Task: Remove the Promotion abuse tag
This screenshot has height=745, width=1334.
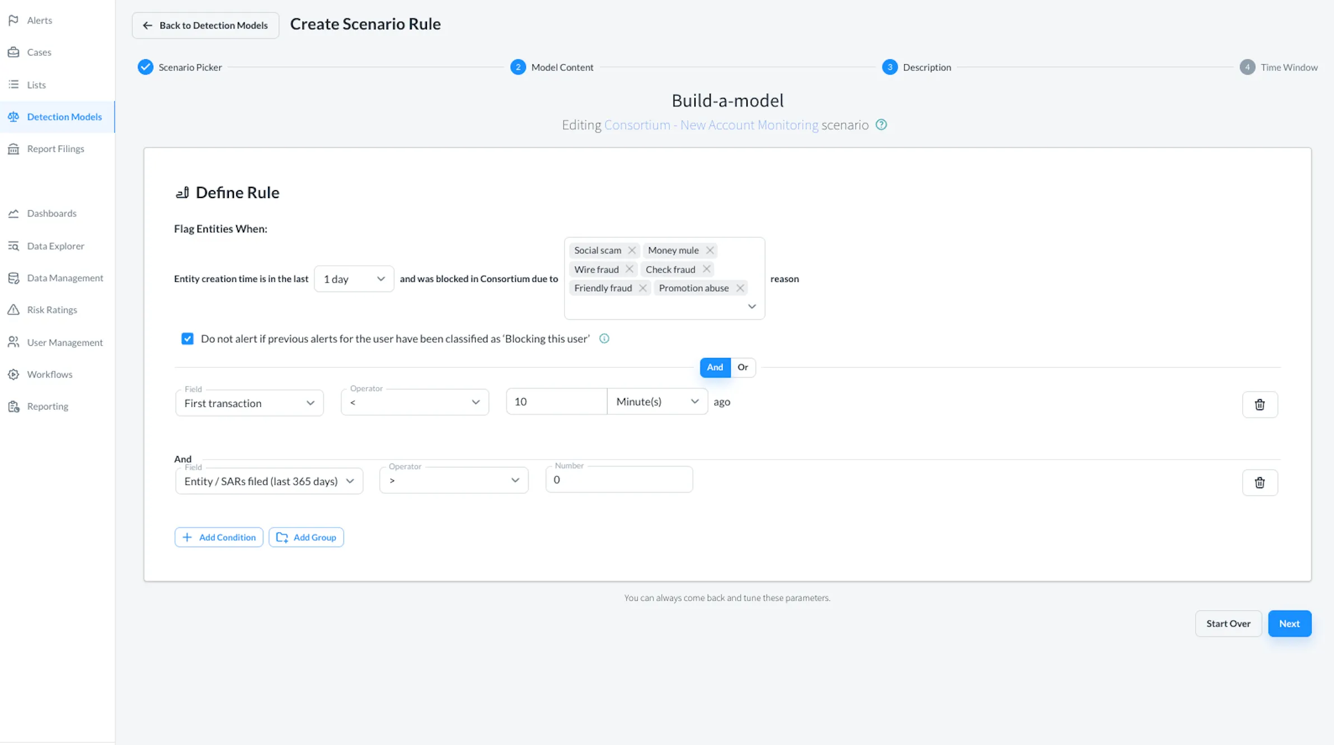Action: (x=740, y=288)
